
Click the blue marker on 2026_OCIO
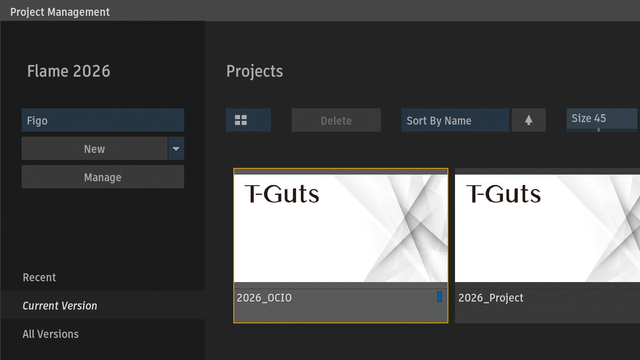tap(440, 297)
